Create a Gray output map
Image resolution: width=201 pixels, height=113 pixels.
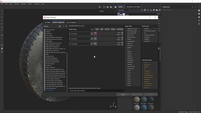(97, 29)
